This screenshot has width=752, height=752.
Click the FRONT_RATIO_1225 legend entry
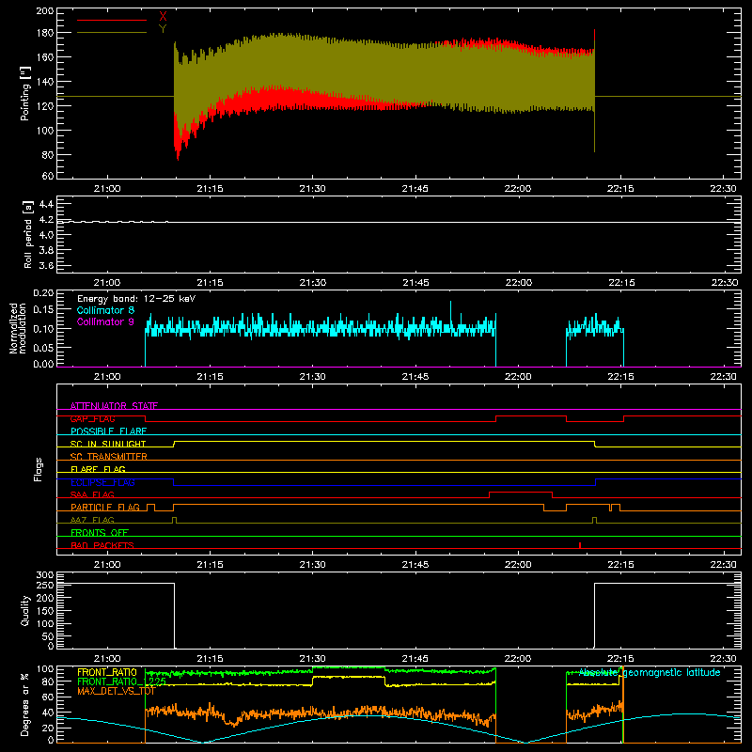[x=121, y=681]
